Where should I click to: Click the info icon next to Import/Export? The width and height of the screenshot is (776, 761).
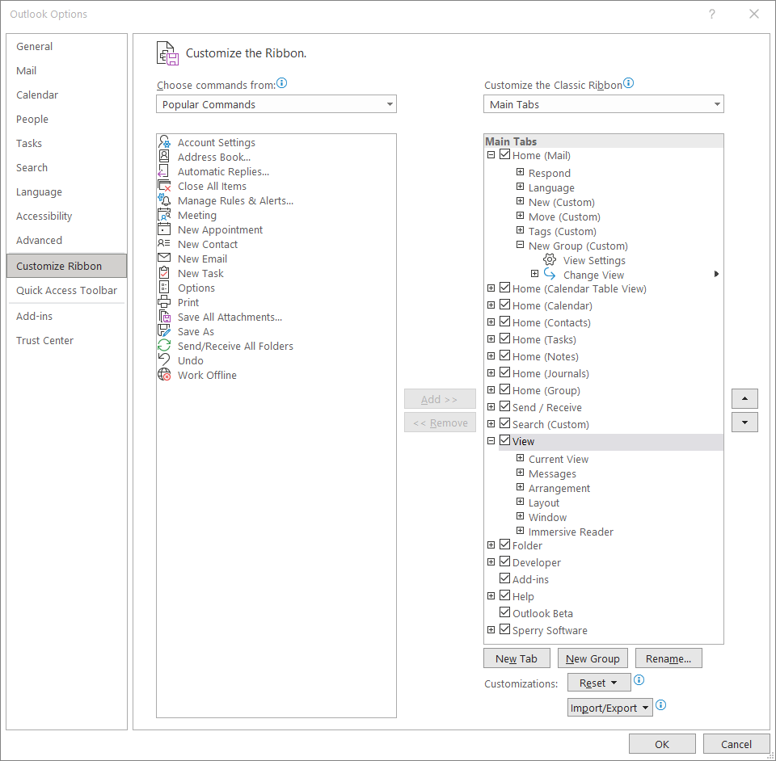click(660, 705)
